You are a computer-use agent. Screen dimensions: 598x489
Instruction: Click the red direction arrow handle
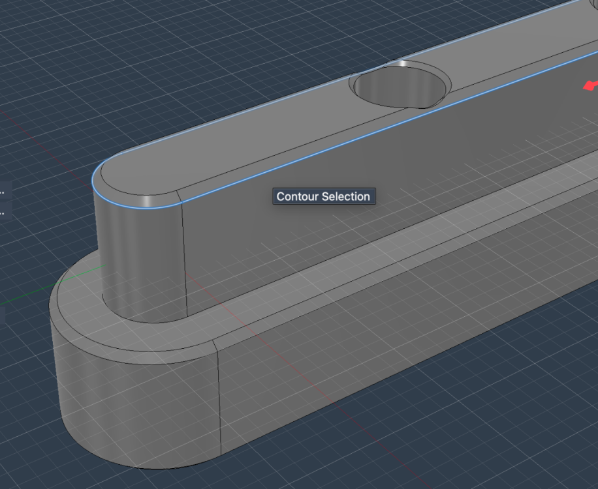point(590,85)
